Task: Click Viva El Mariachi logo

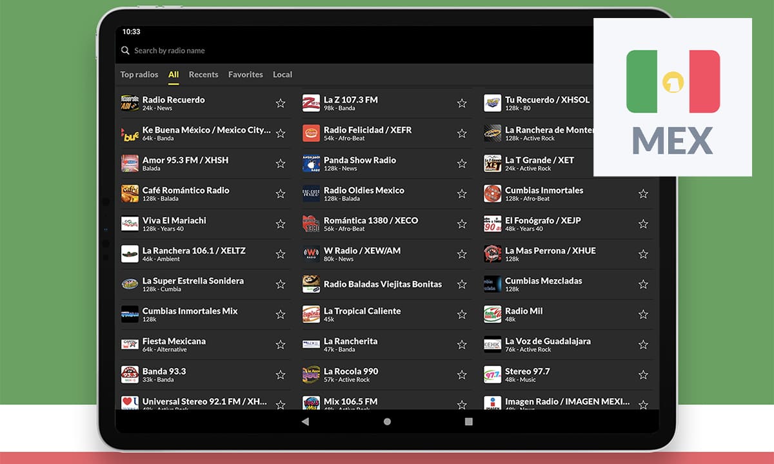Action: point(130,224)
